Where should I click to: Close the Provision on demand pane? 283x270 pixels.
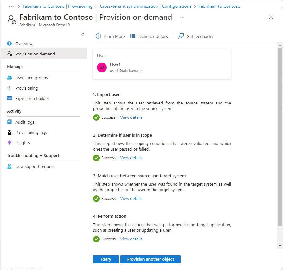pyautogui.click(x=271, y=17)
